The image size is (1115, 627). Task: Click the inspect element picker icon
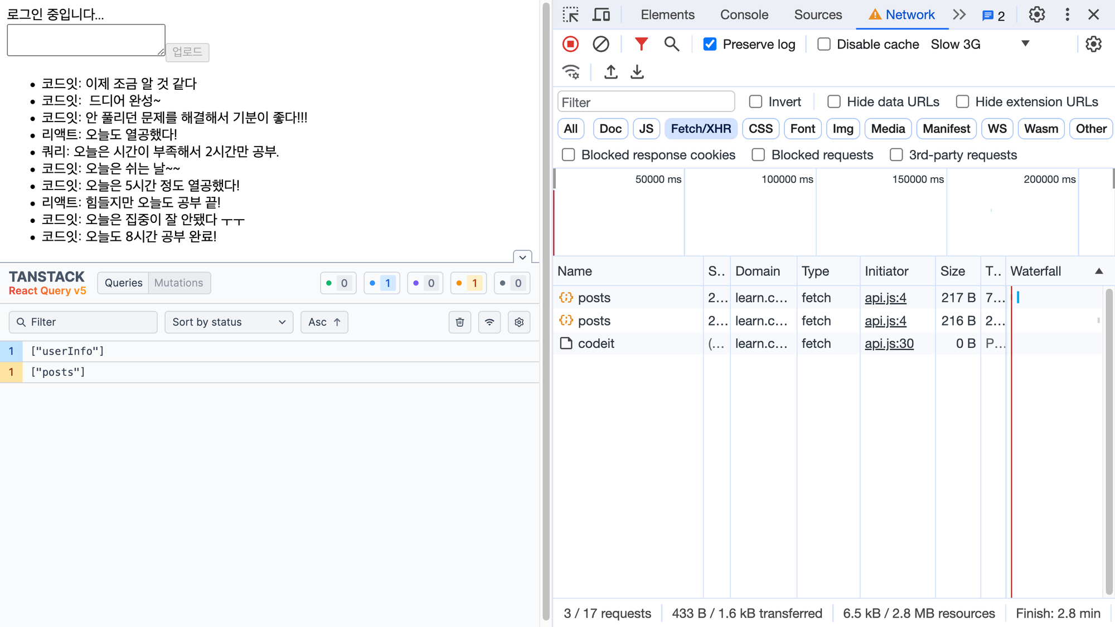(570, 14)
